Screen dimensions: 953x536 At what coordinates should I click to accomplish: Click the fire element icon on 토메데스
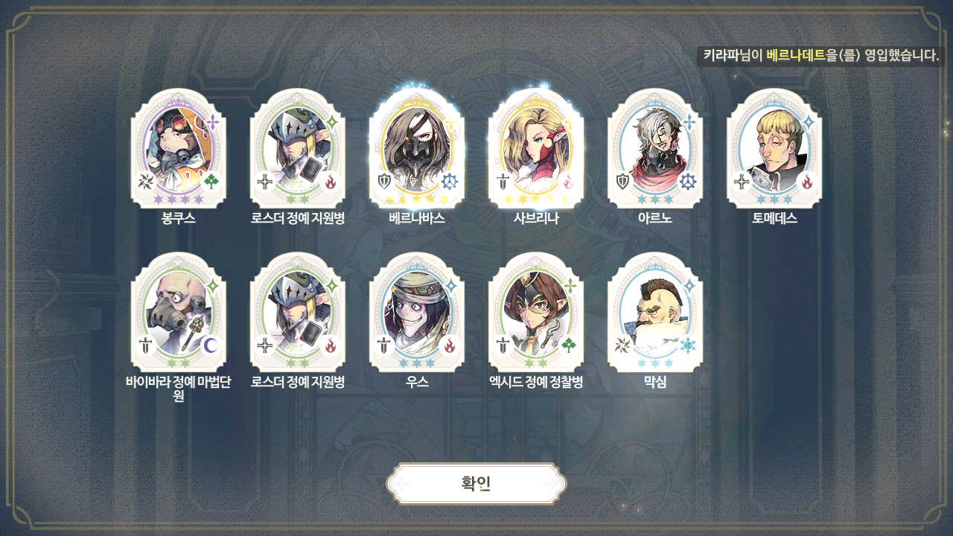click(807, 182)
